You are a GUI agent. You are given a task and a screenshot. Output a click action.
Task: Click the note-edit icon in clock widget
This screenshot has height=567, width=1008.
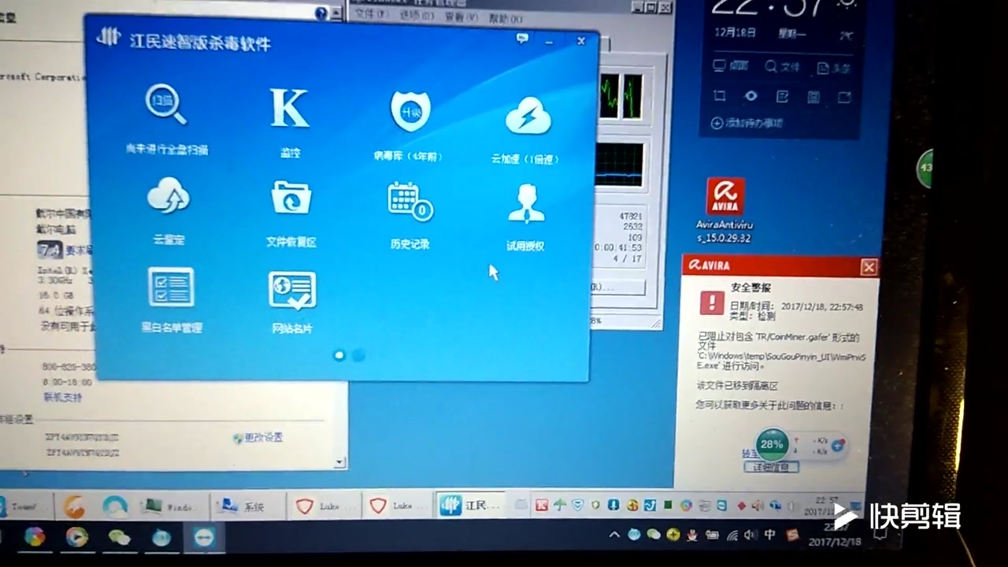pyautogui.click(x=782, y=97)
